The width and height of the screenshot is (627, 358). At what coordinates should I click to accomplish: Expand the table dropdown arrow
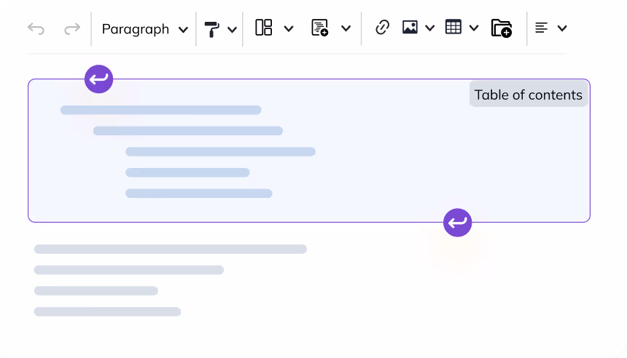474,29
